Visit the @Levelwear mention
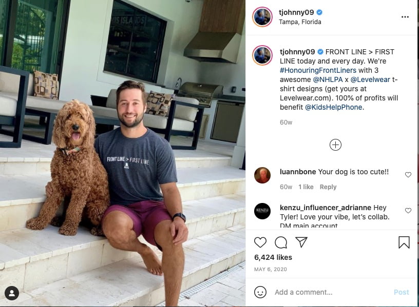The width and height of the screenshot is (419, 307). tap(370, 79)
